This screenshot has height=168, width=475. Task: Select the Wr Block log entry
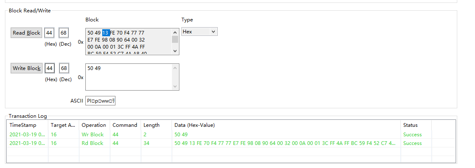tap(92, 135)
